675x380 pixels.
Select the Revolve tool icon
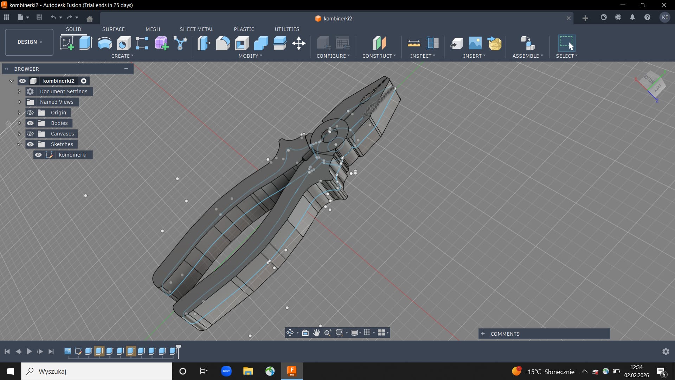pos(105,43)
